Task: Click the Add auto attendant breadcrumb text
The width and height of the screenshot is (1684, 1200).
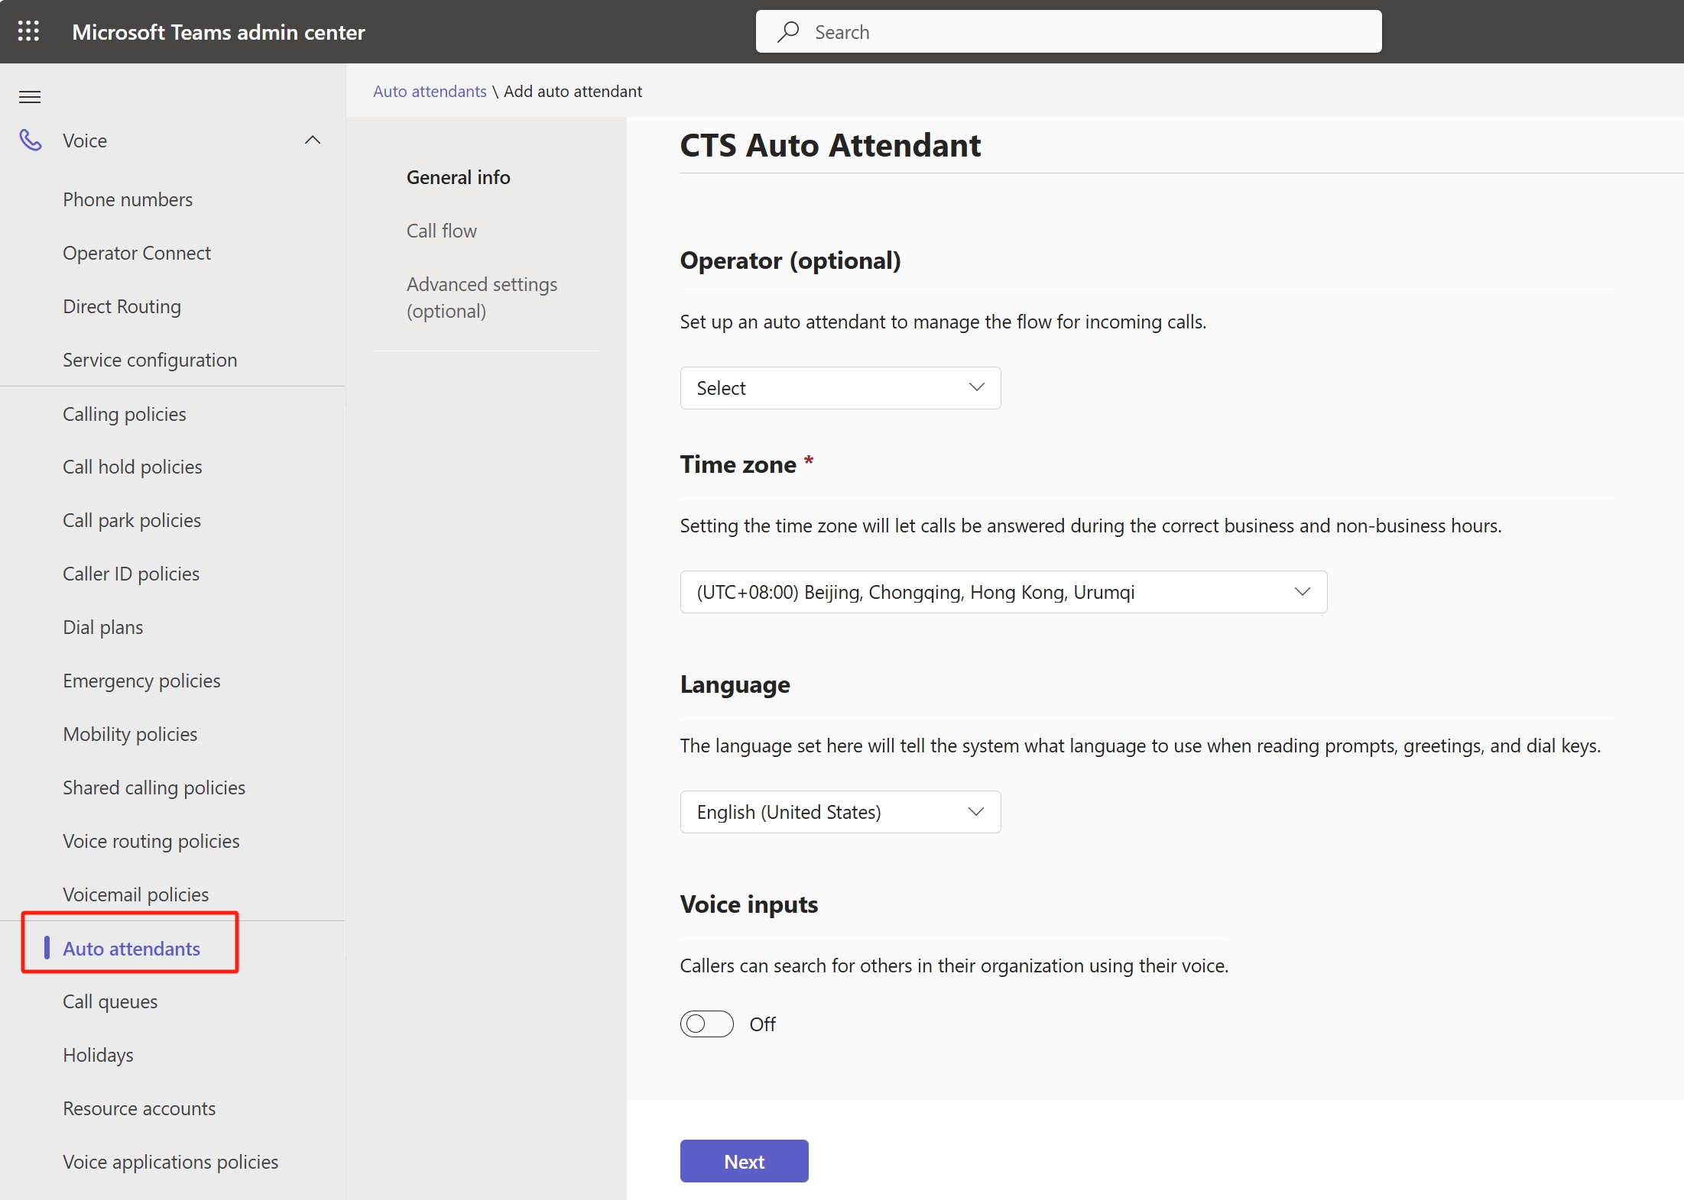Action: point(573,91)
